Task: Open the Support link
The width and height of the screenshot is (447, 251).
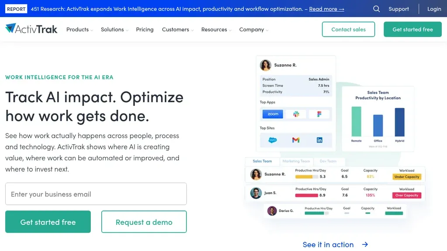Action: coord(399,9)
